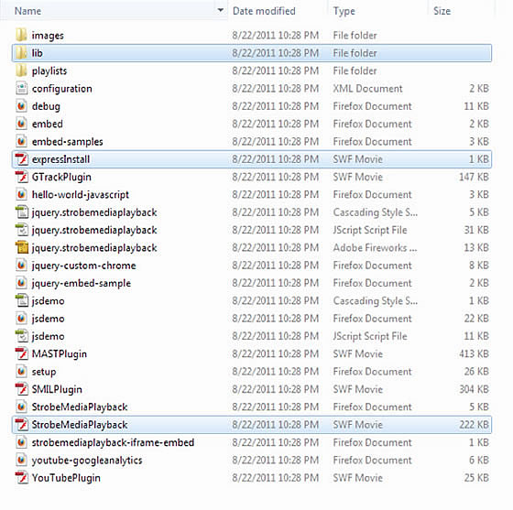Image resolution: width=513 pixels, height=510 pixels.
Task: Select the embed-samples file name
Action: [x=68, y=142]
